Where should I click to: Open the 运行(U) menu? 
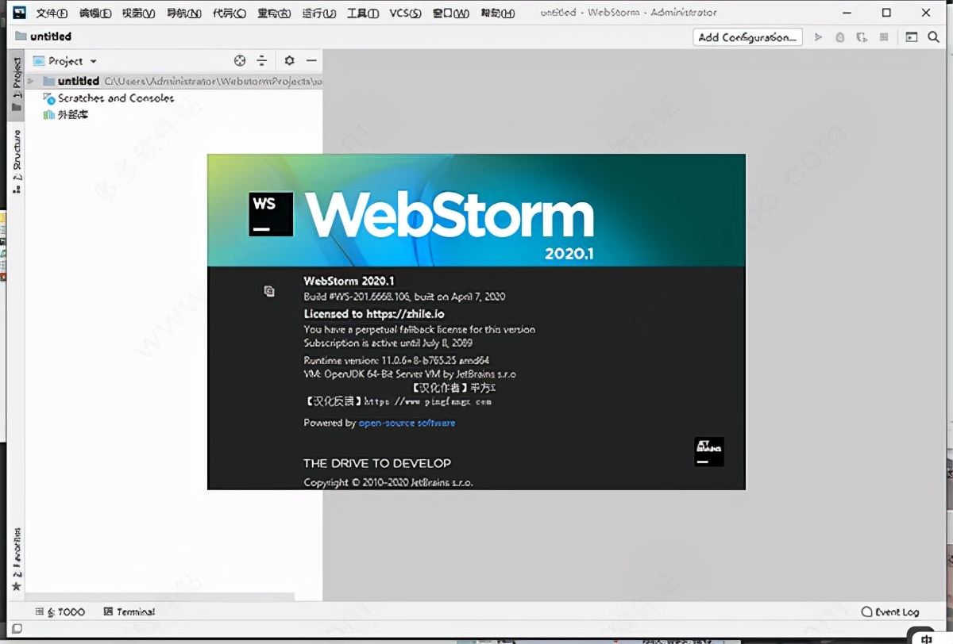click(x=318, y=13)
